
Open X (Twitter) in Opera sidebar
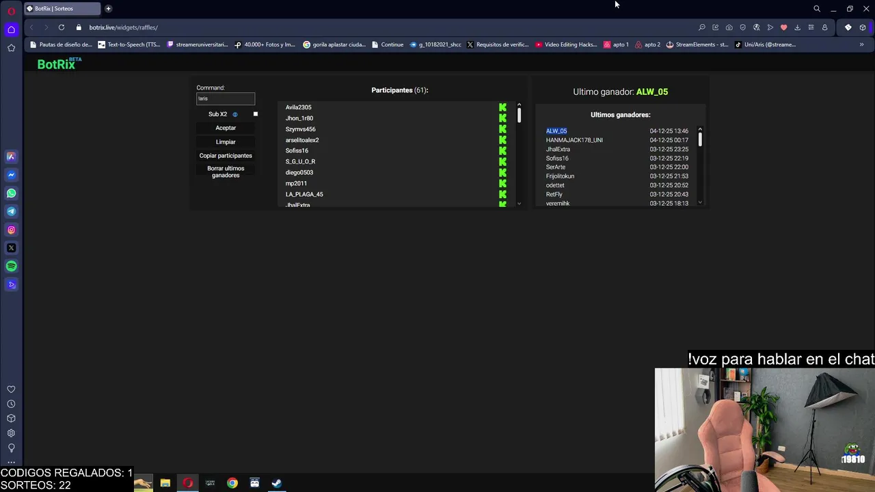[11, 248]
